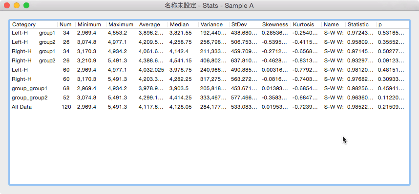The width and height of the screenshot is (419, 194).
Task: Minimize the window with the yellow button
Action: (x=17, y=5)
